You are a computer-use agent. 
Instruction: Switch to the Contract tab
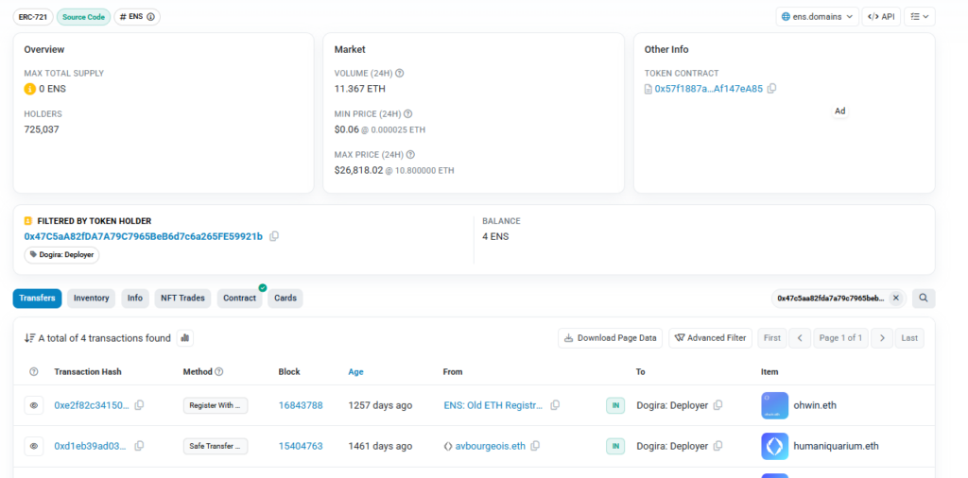239,298
